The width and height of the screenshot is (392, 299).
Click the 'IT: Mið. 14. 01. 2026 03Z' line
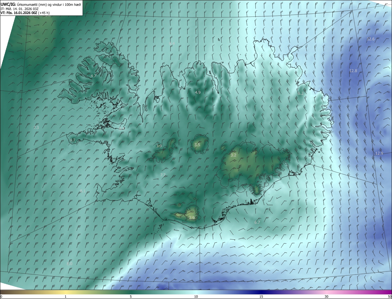click(x=20, y=9)
